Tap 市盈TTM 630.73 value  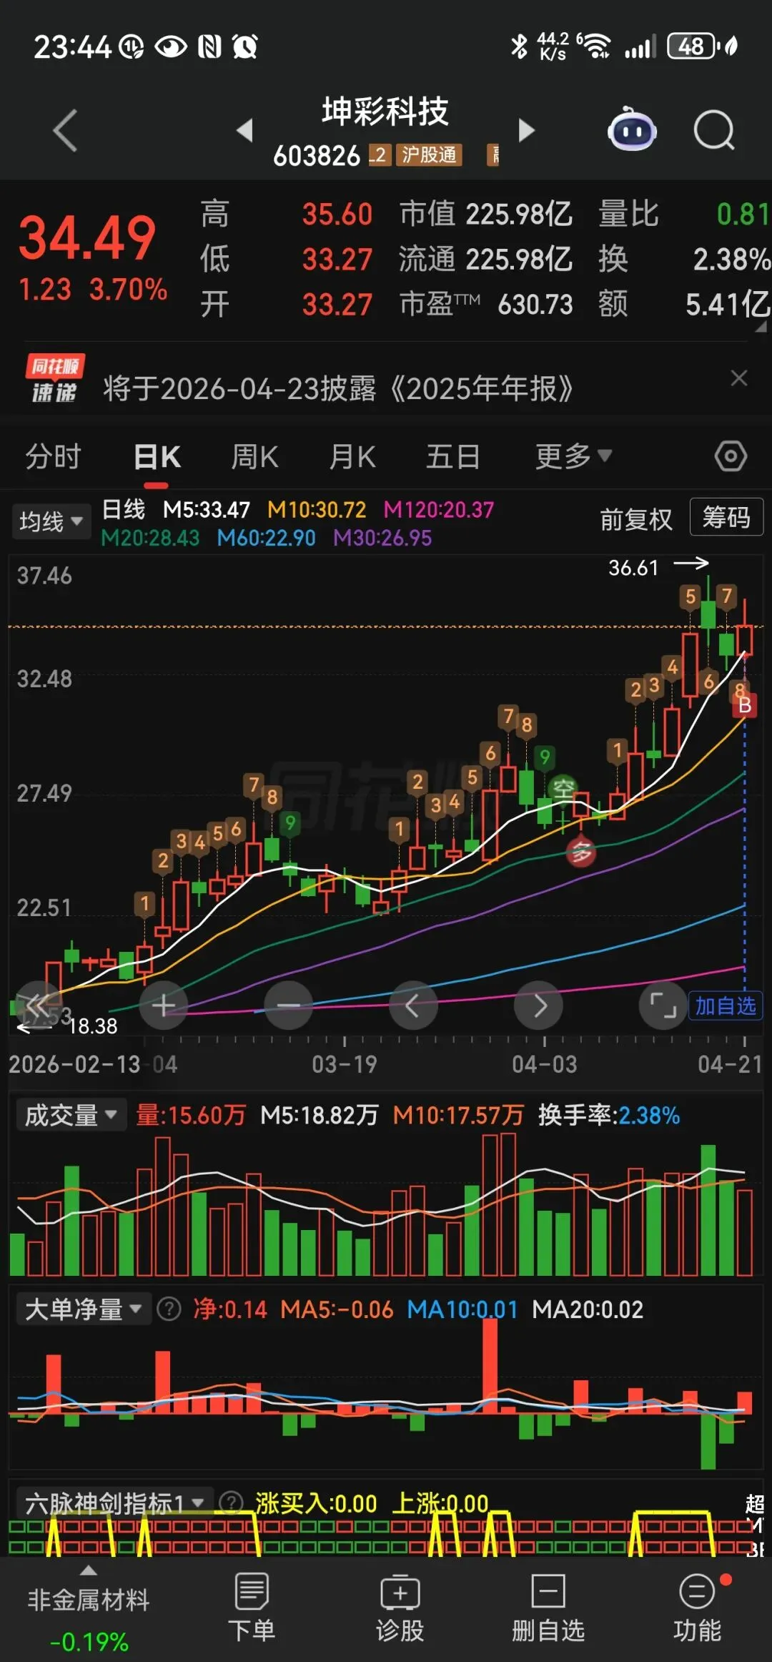pos(486,305)
